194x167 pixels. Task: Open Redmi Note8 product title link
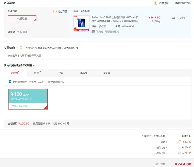point(115,19)
